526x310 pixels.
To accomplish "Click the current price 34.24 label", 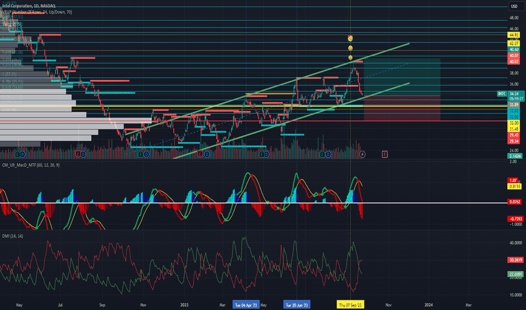I will click(x=514, y=94).
